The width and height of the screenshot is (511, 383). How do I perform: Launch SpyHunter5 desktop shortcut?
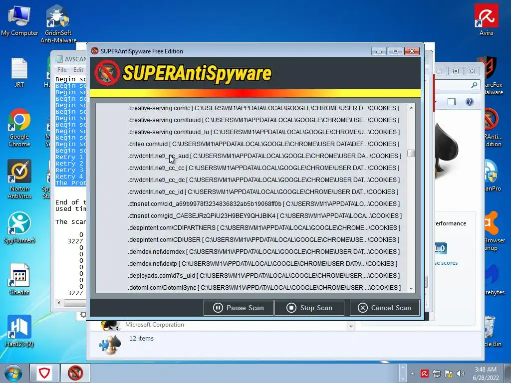tap(19, 227)
